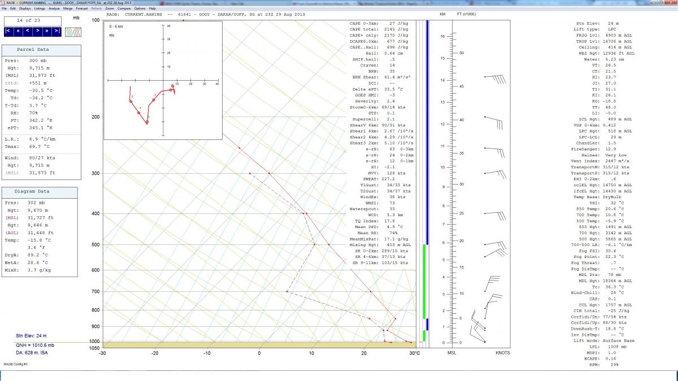Screen dimensions: 678x381
Task: Click the 'QNH = 1010.6 mb' label
Action: point(35,345)
